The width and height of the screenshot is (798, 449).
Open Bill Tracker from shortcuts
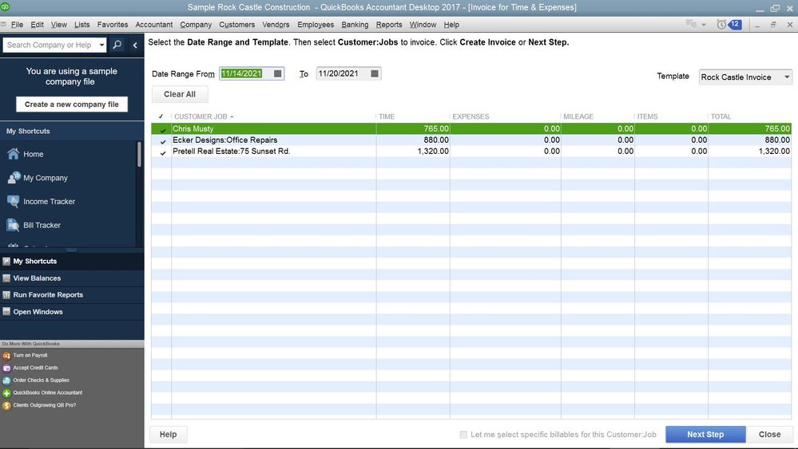(42, 226)
